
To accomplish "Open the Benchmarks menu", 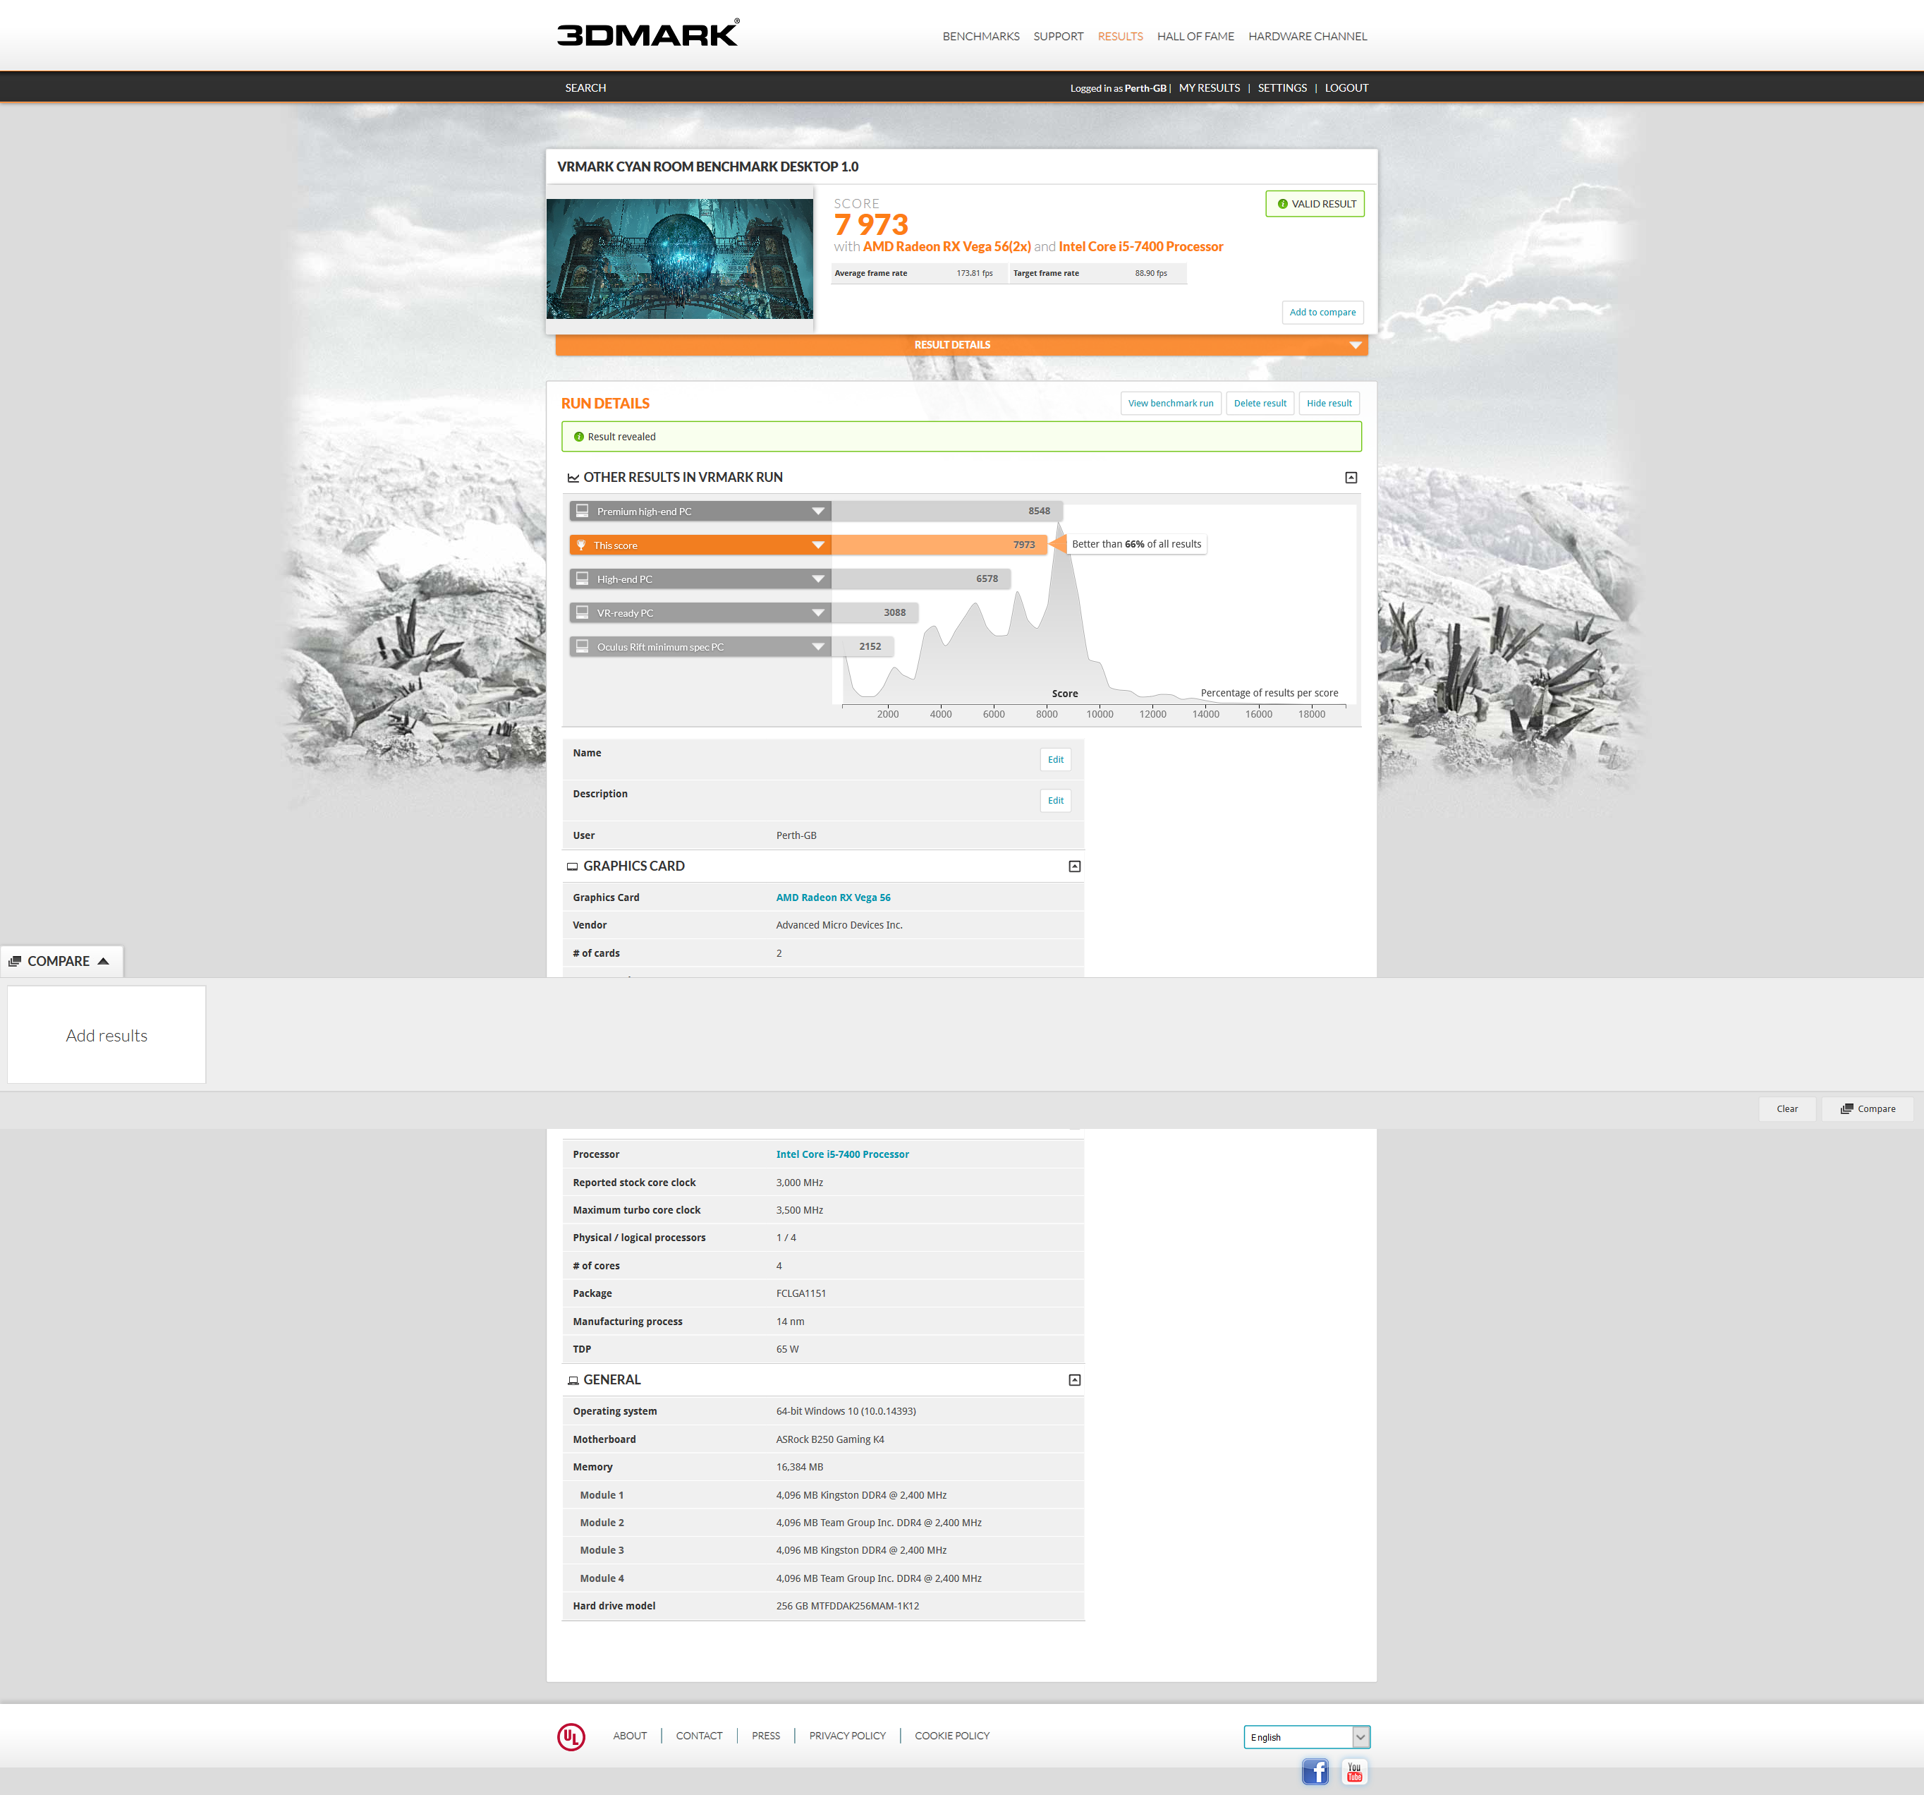I will click(980, 36).
